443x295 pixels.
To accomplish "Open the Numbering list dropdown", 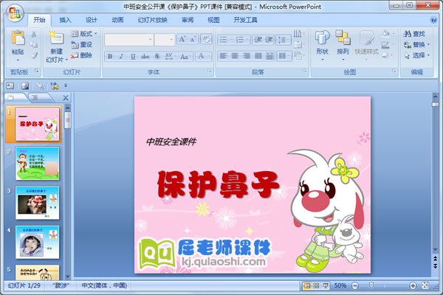I will point(242,40).
